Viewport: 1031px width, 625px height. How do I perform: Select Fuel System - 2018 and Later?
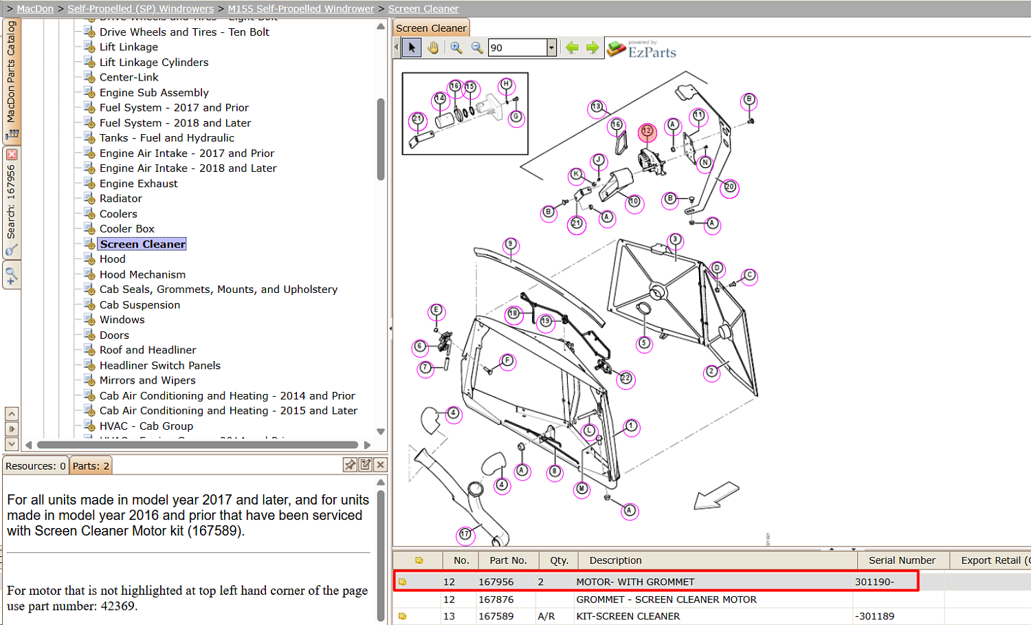pyautogui.click(x=175, y=122)
